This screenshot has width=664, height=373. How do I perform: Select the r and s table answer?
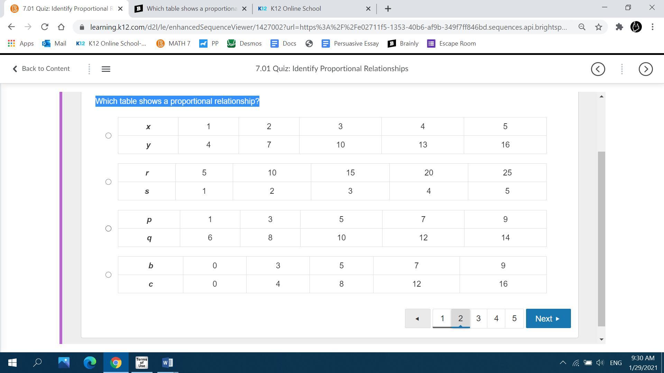pyautogui.click(x=108, y=182)
